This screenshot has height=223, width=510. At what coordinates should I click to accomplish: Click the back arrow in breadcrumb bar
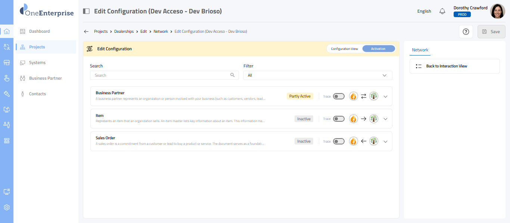(x=86, y=32)
